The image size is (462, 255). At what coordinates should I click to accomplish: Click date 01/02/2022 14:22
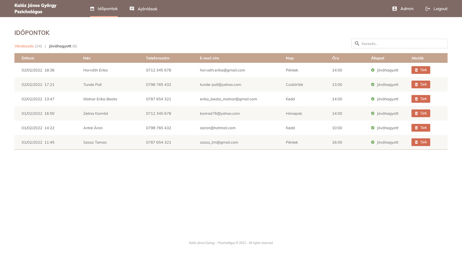coord(38,128)
